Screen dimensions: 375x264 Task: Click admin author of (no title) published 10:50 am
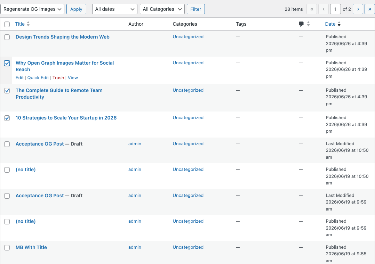point(135,170)
